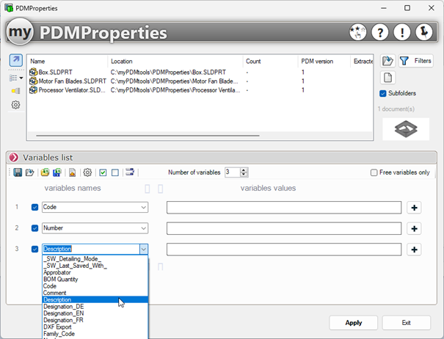Click Box.SLDPRT part file icon
Viewport: 444px width, 339px height.
pos(34,72)
